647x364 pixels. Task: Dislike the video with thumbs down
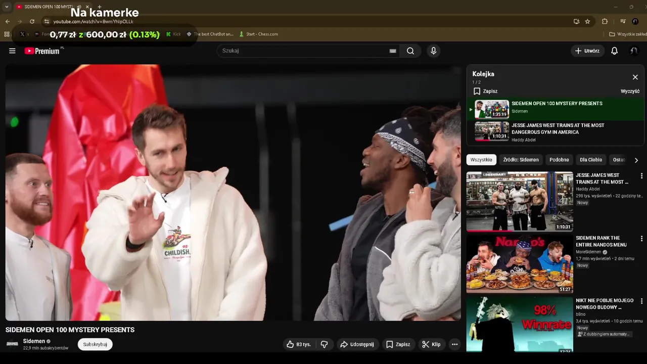point(325,344)
